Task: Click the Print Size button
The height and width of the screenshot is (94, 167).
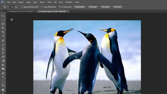Action: (x=118, y=7)
